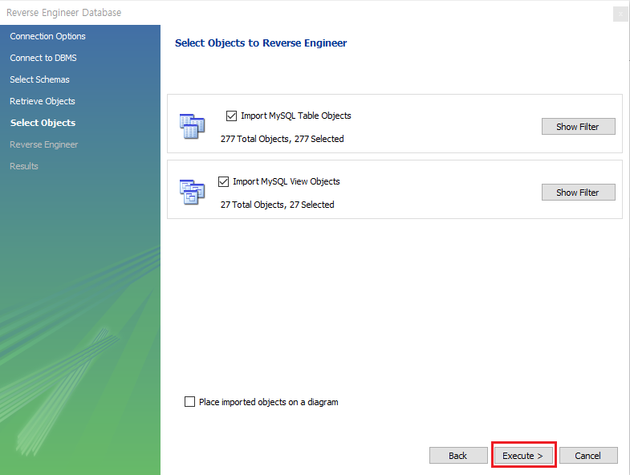Click the Reverse Engineer Database title

(x=64, y=13)
